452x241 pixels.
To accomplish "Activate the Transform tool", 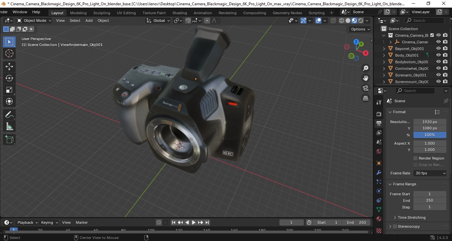I will click(x=9, y=101).
